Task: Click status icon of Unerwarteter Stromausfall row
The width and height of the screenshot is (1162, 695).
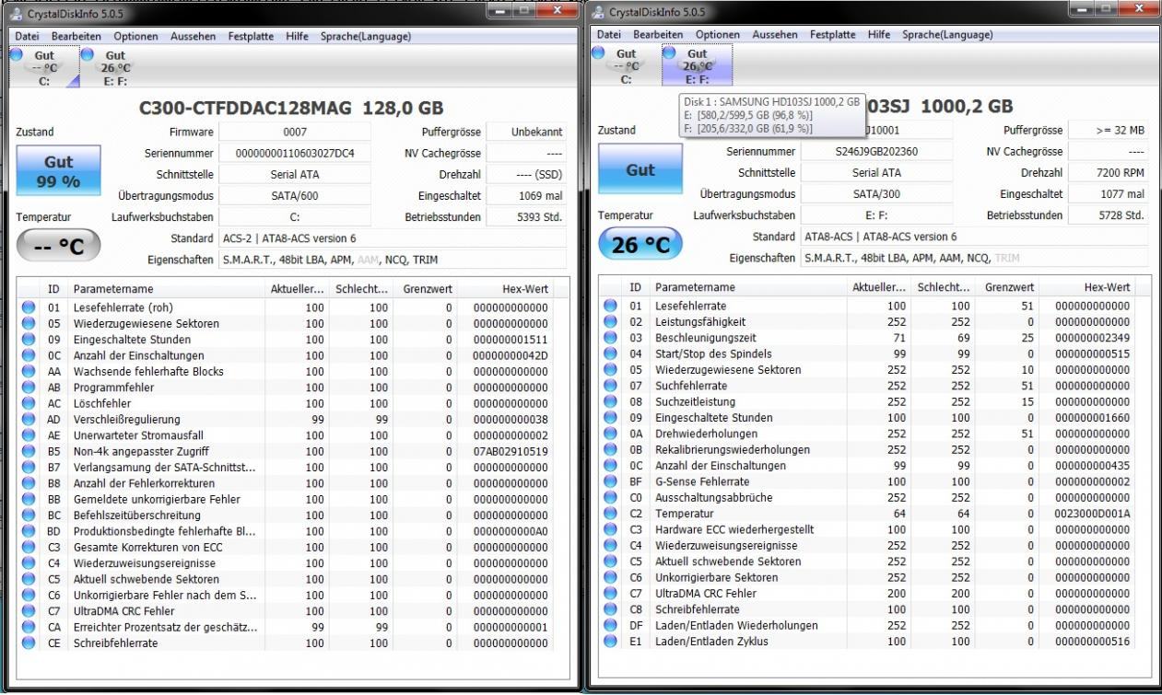Action: (29, 435)
